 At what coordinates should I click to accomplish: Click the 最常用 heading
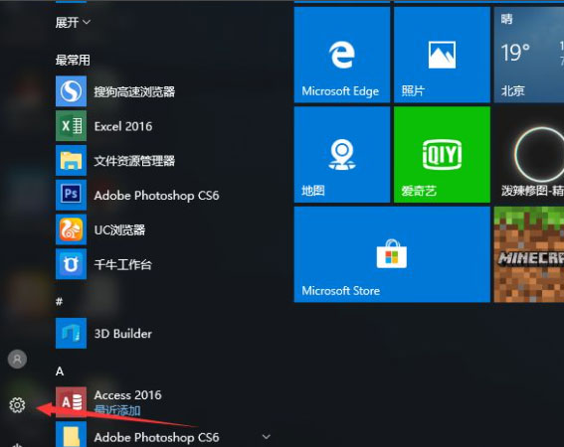click(73, 60)
